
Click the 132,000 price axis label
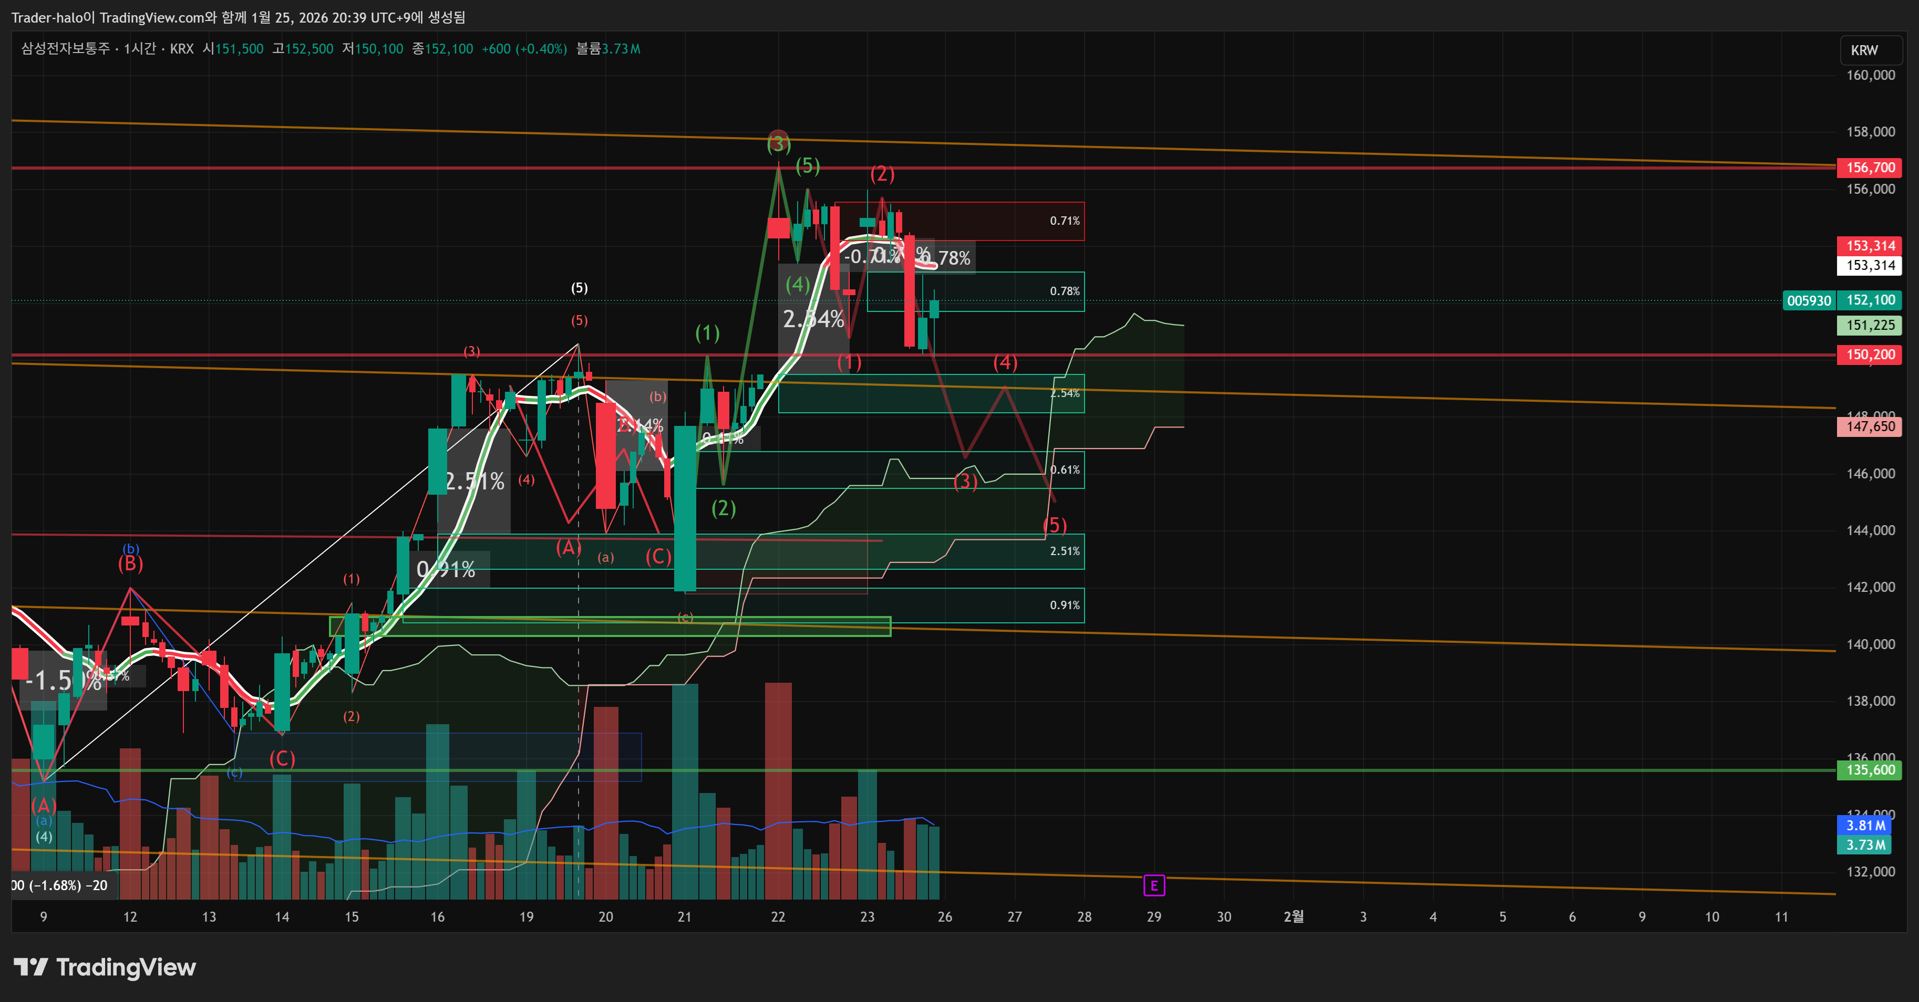coord(1871,872)
